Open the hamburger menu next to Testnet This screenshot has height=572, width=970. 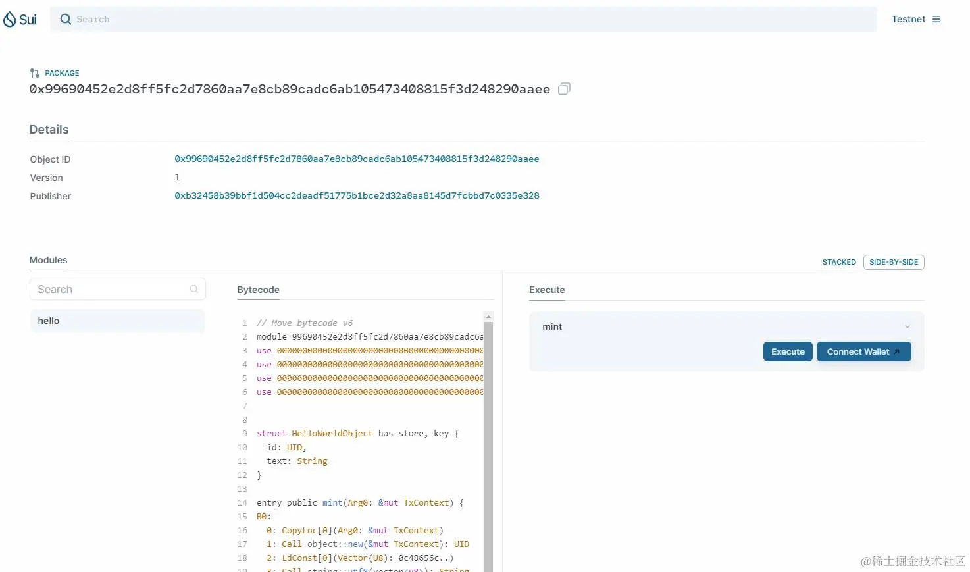(936, 20)
